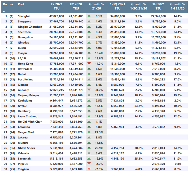Select the Port Kelang port name
This screenshot has width=189, height=173.
pyautogui.click(x=26, y=79)
